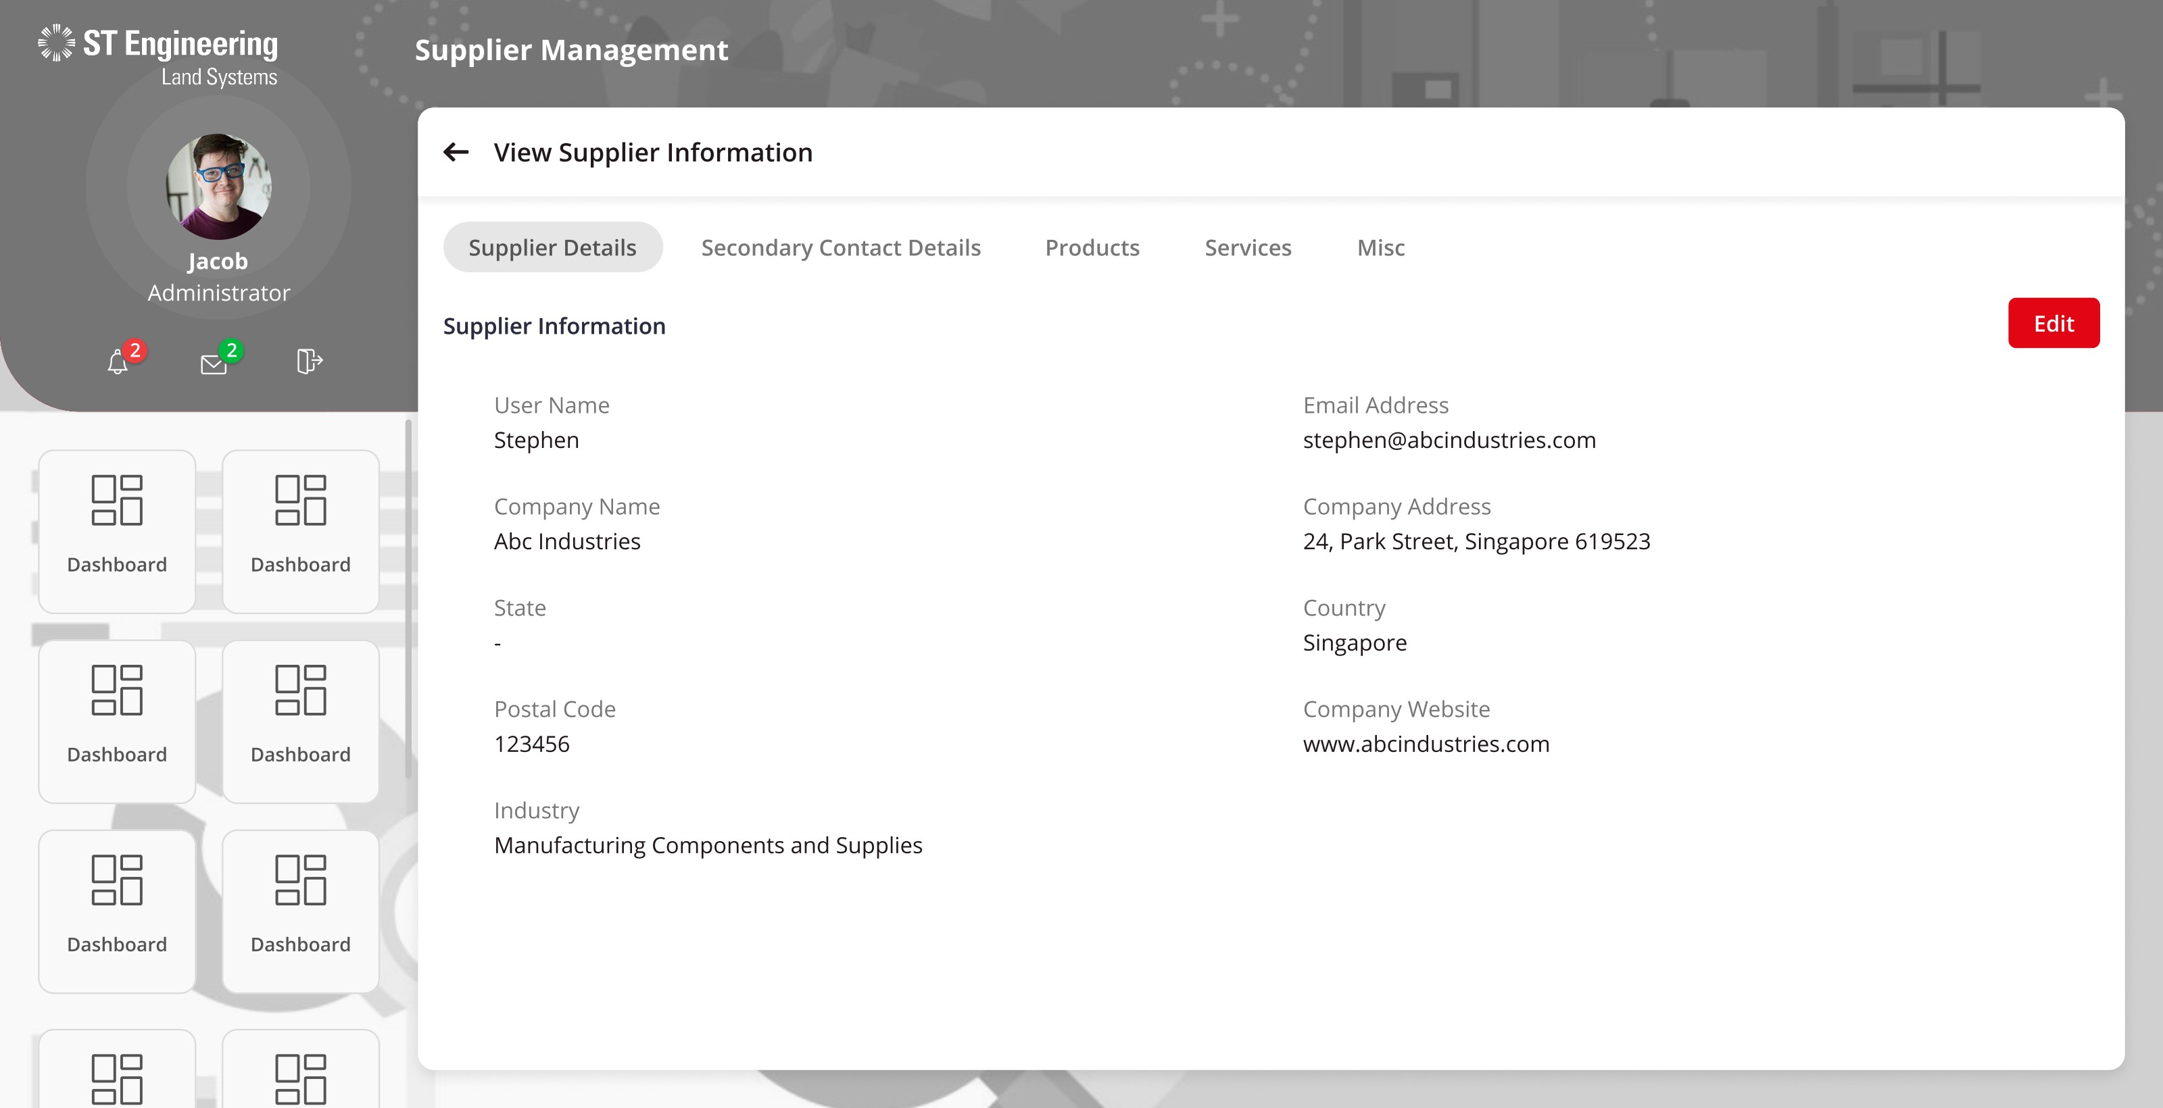This screenshot has width=2163, height=1108.
Task: Click the red notification count badge
Action: point(135,350)
